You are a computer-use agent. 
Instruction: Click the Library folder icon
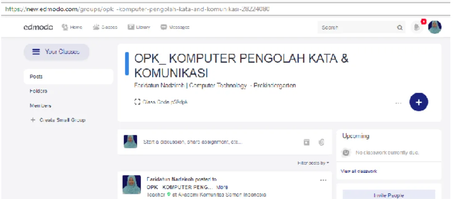(x=131, y=27)
